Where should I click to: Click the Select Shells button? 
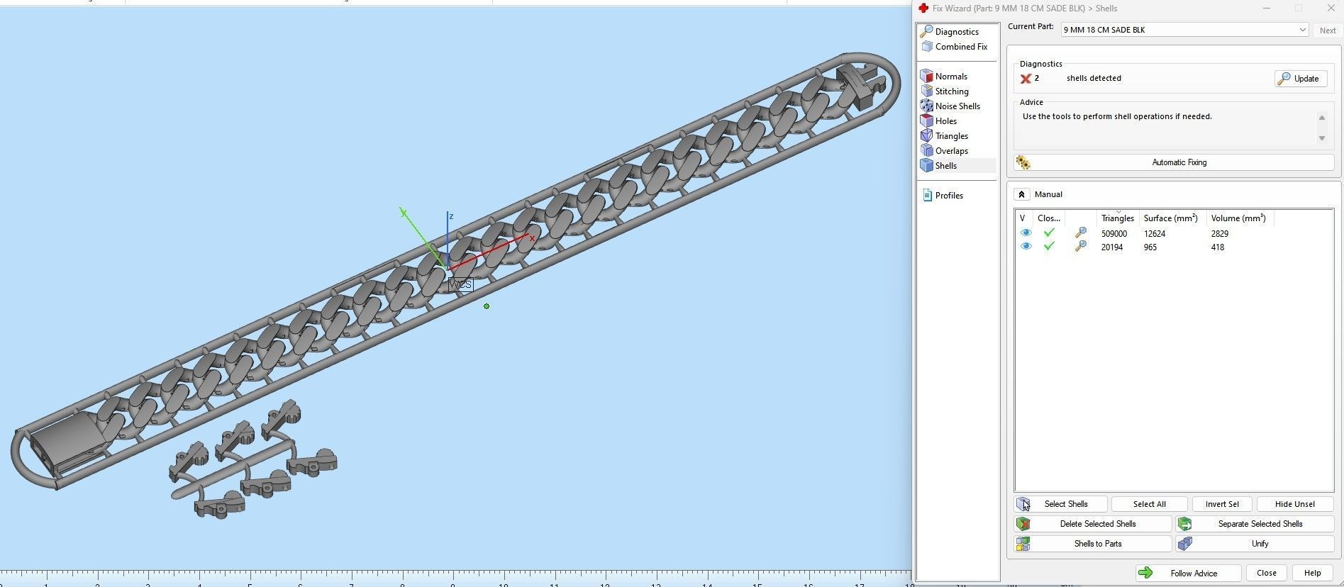coord(1061,504)
